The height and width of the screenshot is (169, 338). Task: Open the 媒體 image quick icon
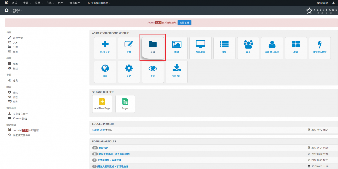tap(177, 48)
